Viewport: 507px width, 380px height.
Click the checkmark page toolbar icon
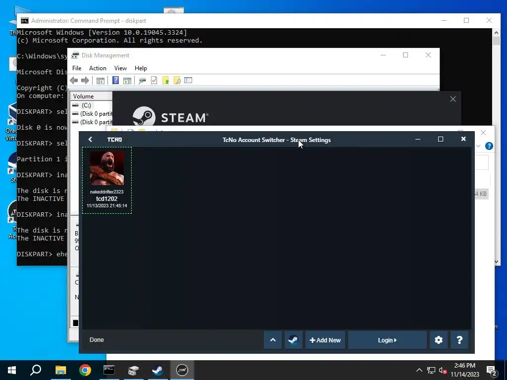pos(154,81)
